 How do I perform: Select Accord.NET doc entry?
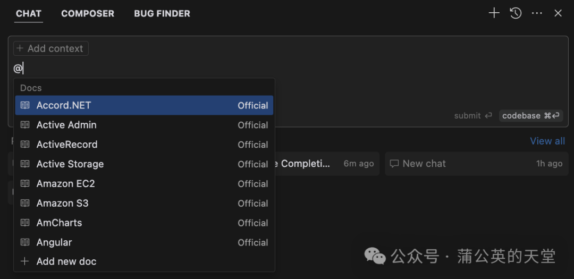click(144, 105)
